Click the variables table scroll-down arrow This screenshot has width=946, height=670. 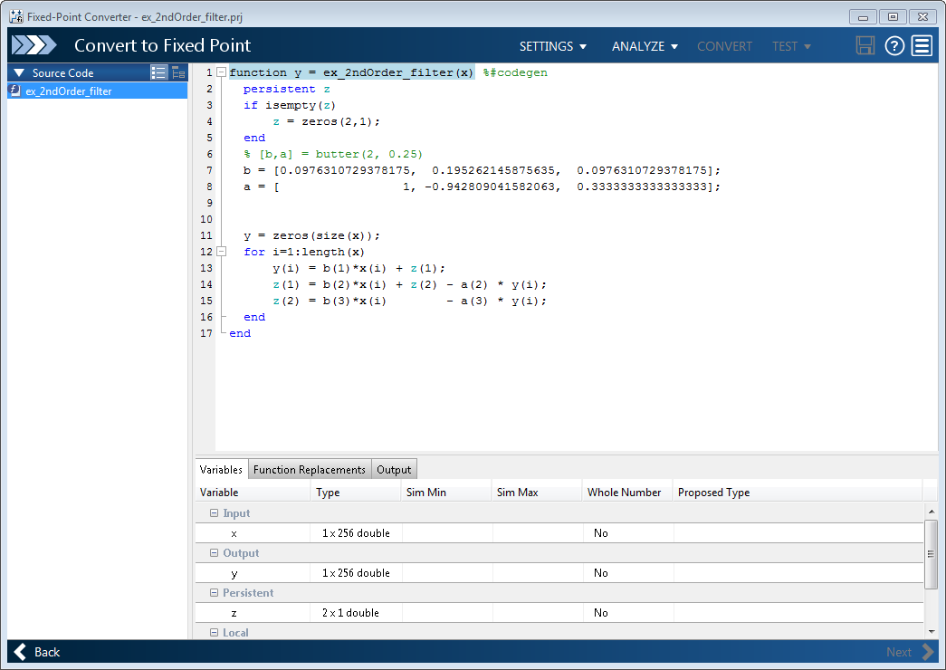pos(931,630)
